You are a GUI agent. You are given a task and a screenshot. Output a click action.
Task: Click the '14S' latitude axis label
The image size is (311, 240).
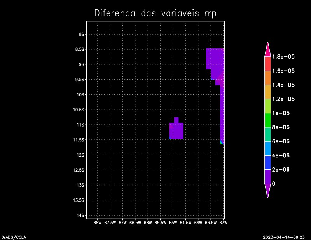pos(81,215)
